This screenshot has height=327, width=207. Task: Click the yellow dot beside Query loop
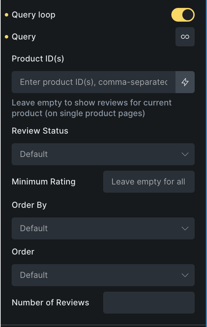tap(7, 15)
